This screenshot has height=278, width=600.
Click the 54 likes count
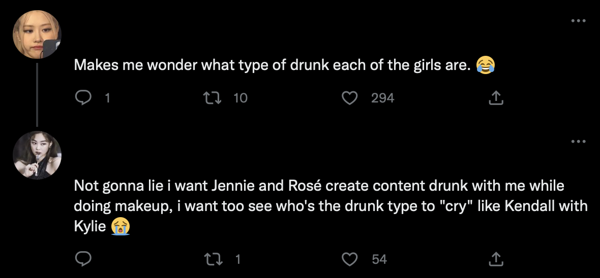tap(379, 259)
